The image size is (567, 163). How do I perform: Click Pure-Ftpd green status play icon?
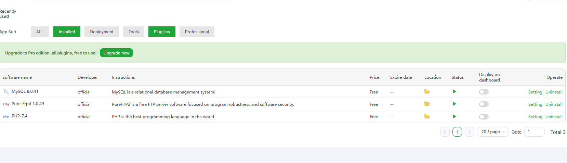tap(454, 104)
